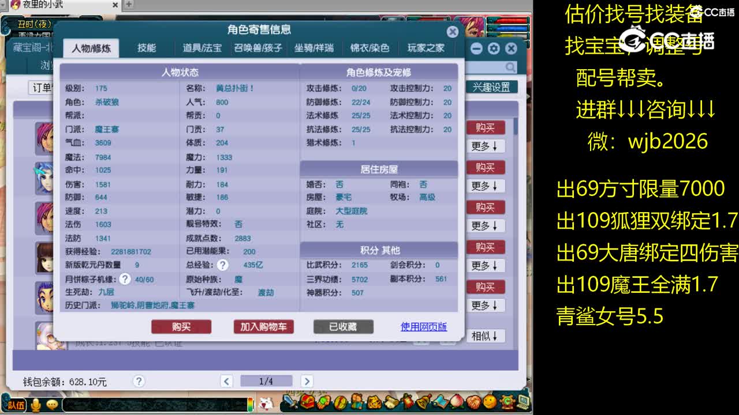739x415 pixels.
Task: Expand the second 更多 options list
Action: click(x=486, y=186)
